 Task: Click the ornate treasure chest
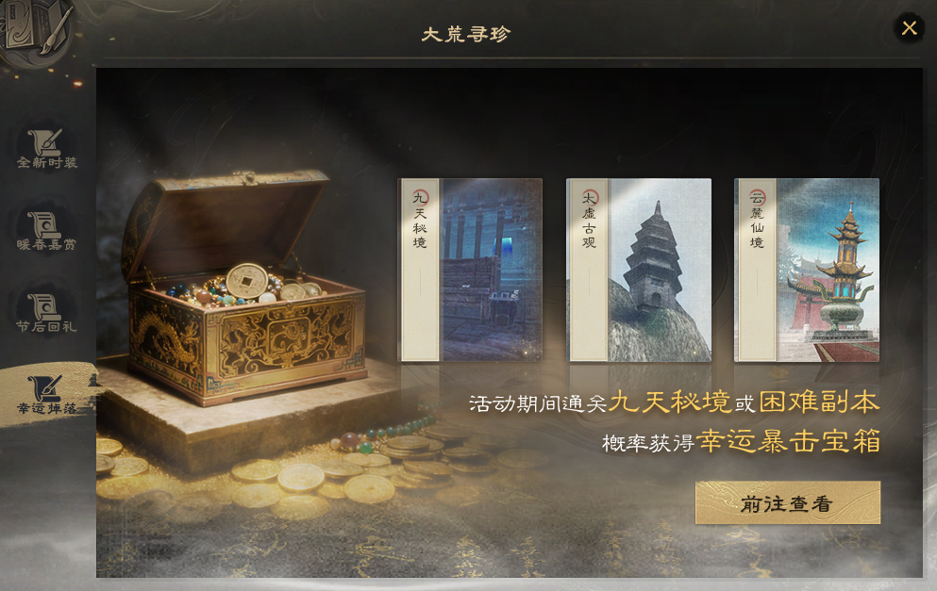(243, 287)
